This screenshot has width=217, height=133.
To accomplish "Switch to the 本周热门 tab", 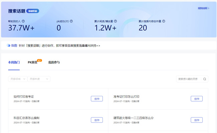I will pyautogui.click(x=14, y=62).
